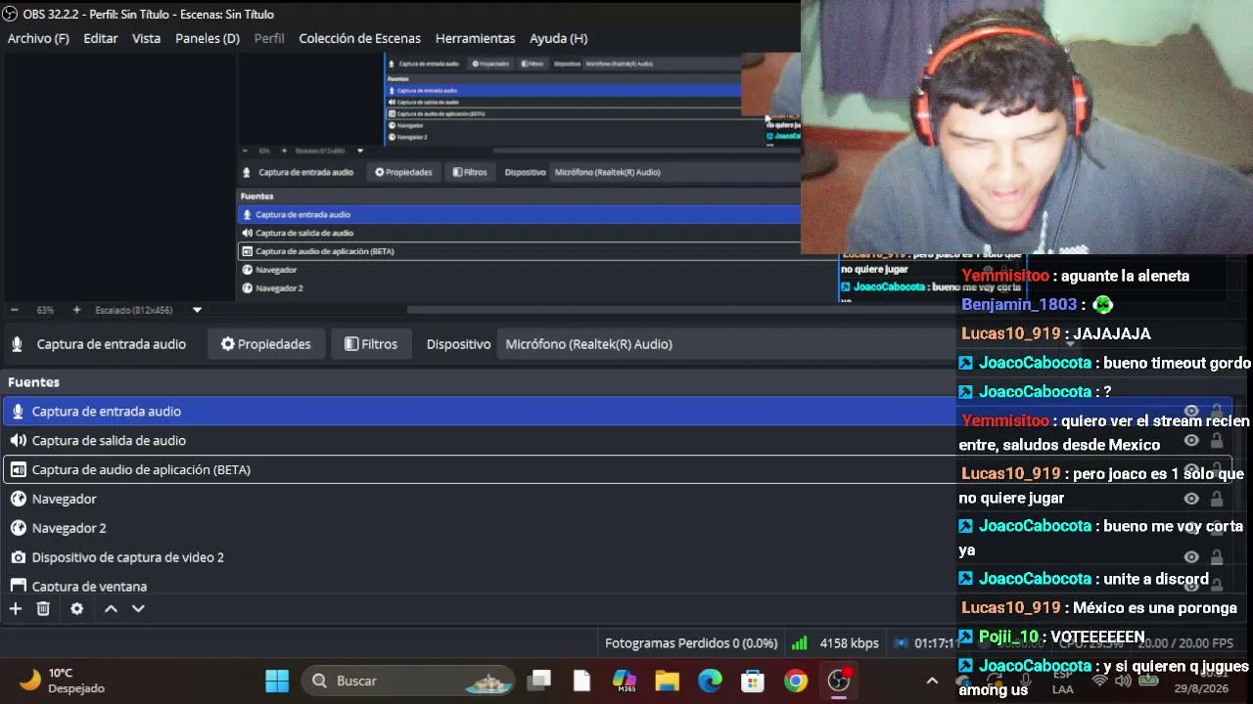Image resolution: width=1253 pixels, height=704 pixels.
Task: Click the camera icon of Dispositivo de captura de video 2
Action: (x=18, y=557)
